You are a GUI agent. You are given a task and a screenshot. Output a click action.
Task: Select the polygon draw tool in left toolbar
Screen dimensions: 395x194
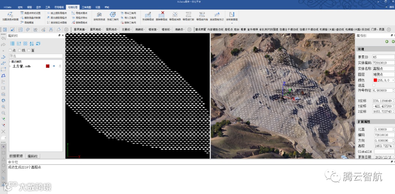point(3,76)
